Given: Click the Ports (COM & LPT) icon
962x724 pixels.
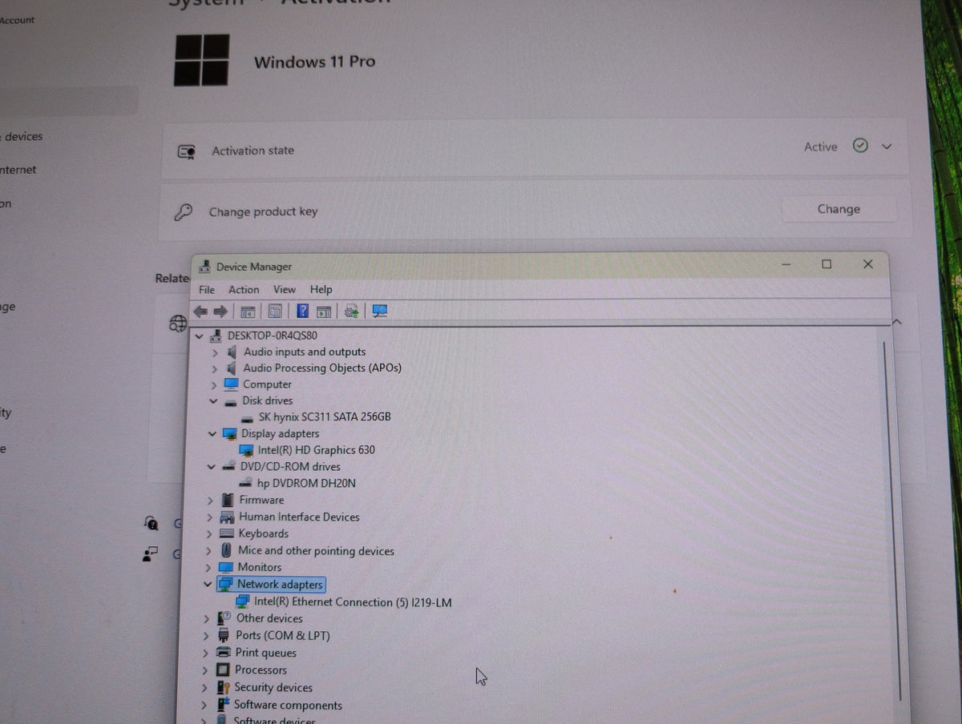Looking at the screenshot, I should (224, 636).
